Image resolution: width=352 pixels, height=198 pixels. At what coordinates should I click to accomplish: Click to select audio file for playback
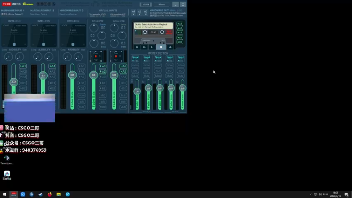click(x=154, y=26)
